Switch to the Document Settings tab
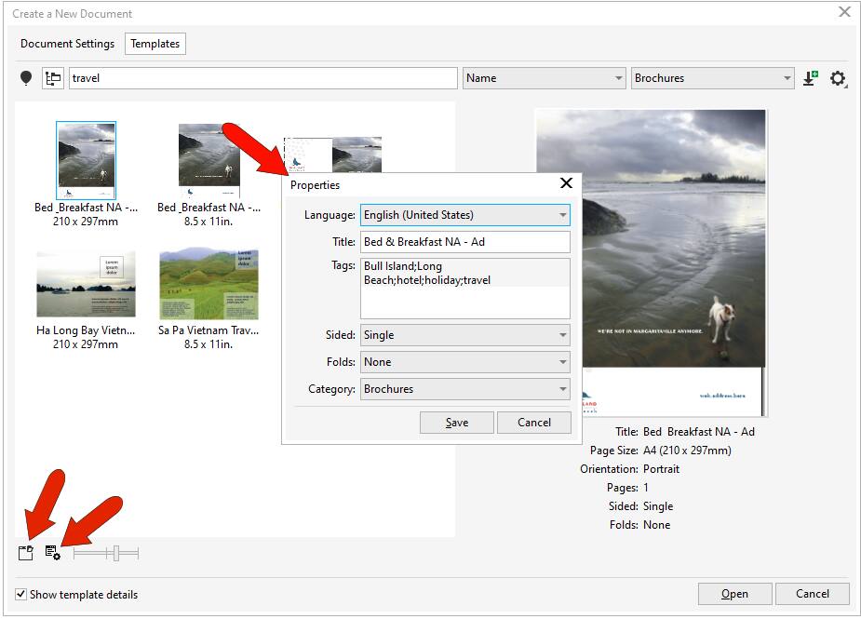This screenshot has height=619, width=861. click(x=67, y=43)
